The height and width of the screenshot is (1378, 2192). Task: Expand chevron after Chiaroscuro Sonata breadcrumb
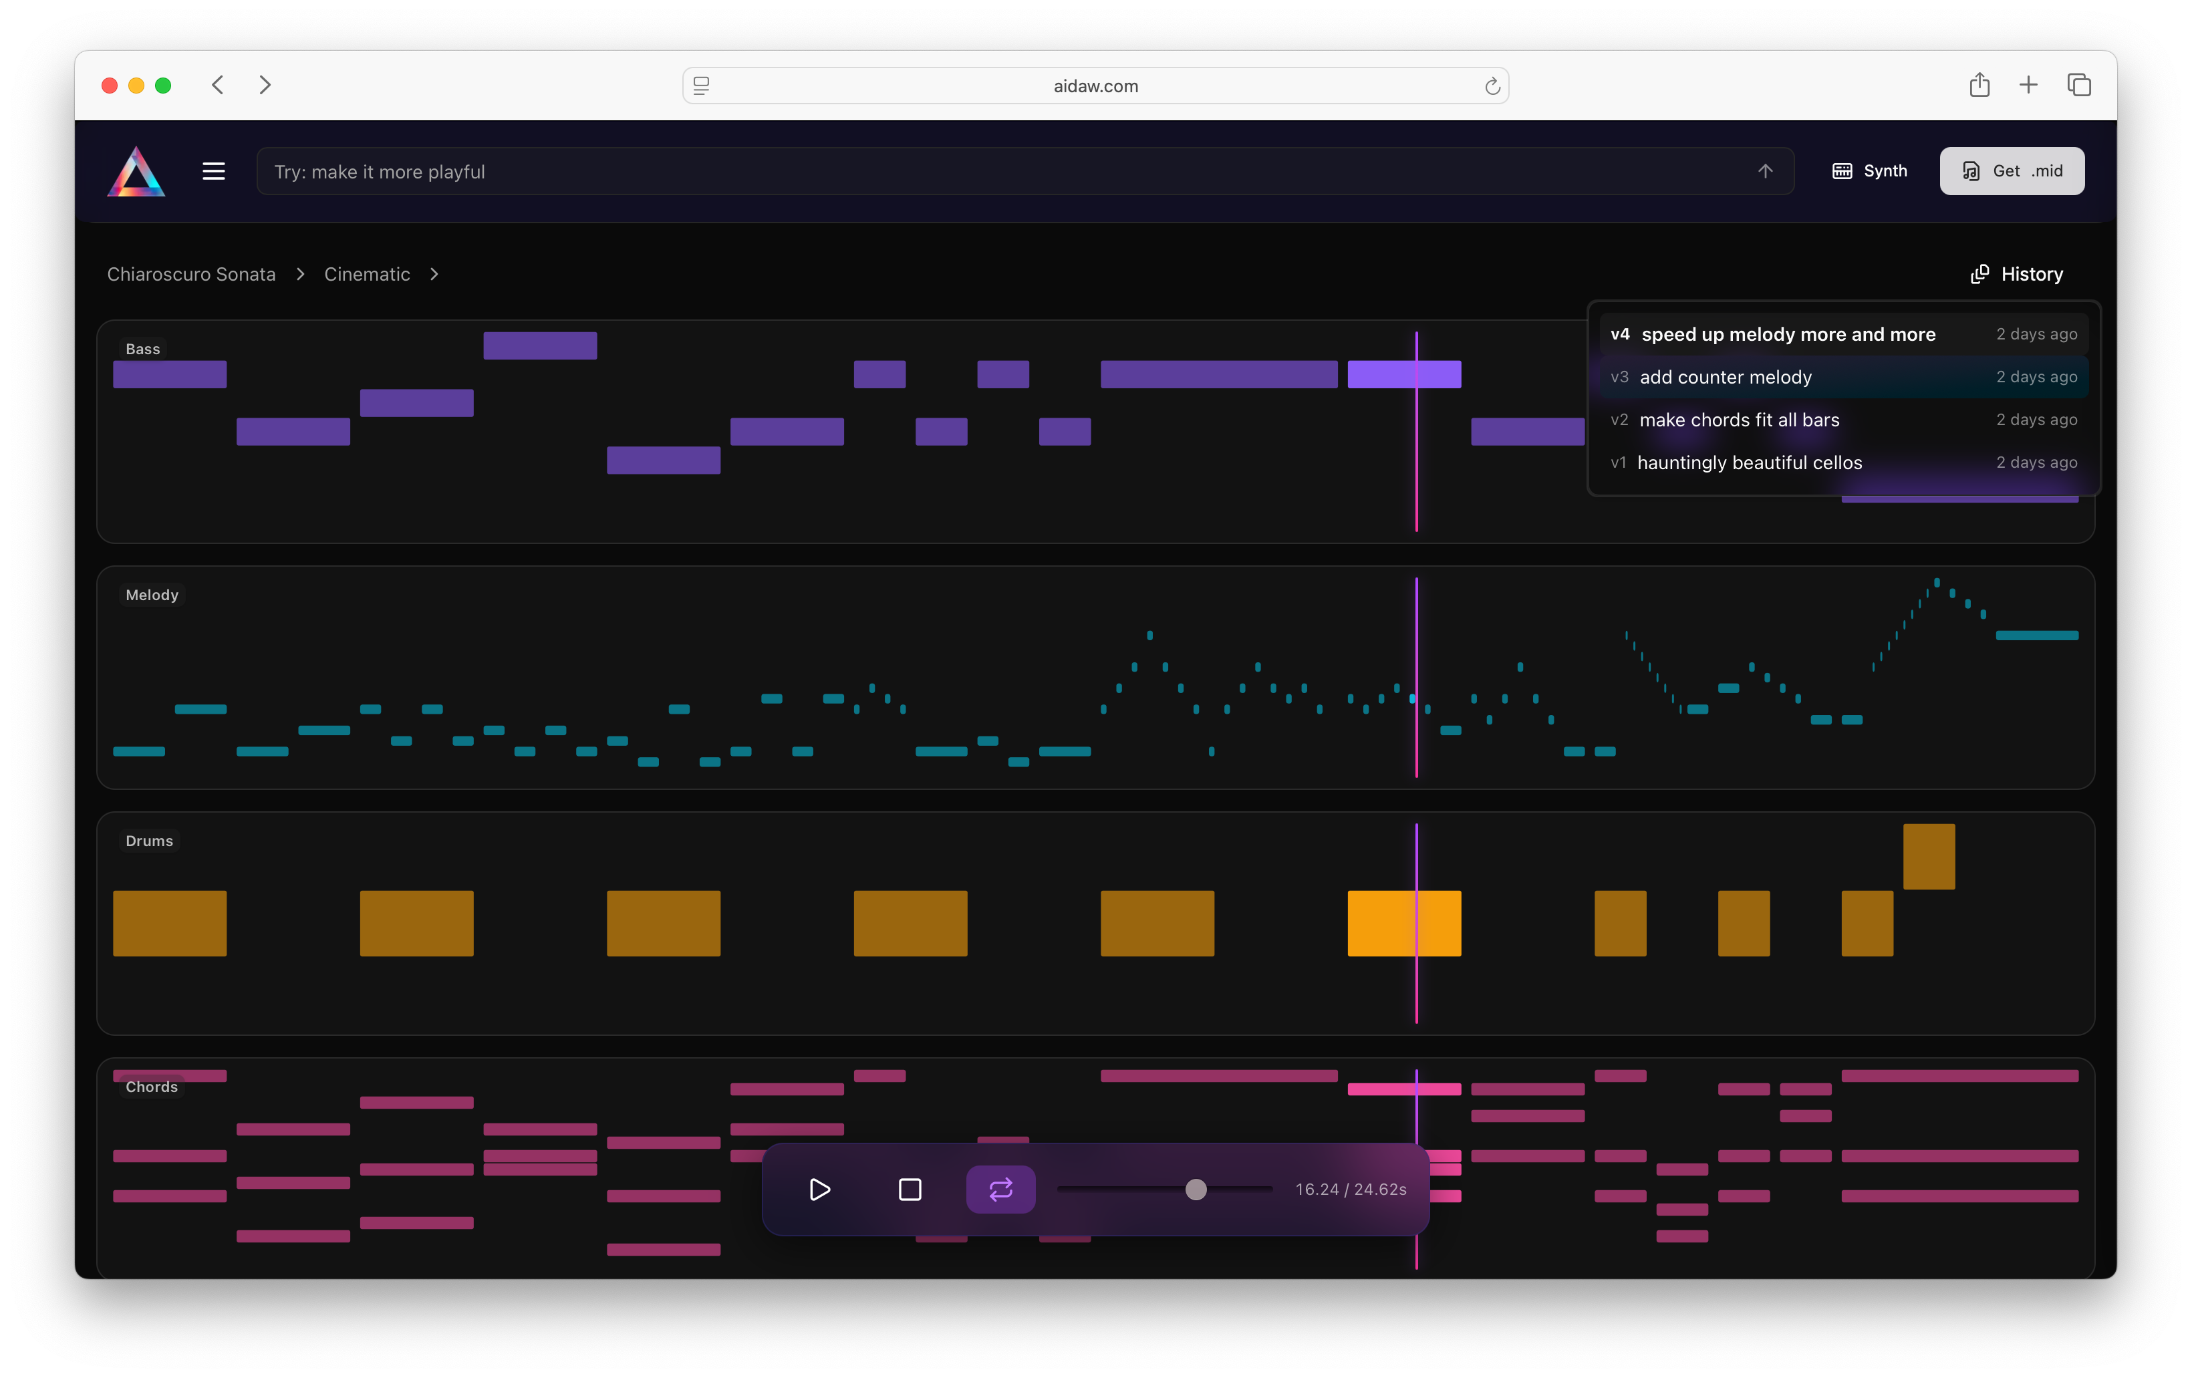point(301,274)
